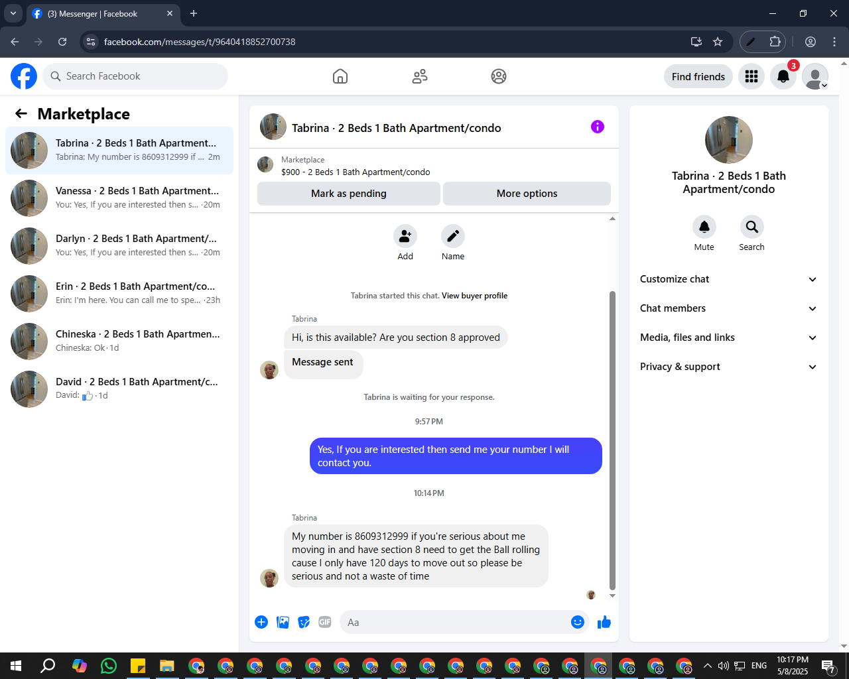Send a thumbs-up like
The height and width of the screenshot is (679, 849).
click(604, 622)
